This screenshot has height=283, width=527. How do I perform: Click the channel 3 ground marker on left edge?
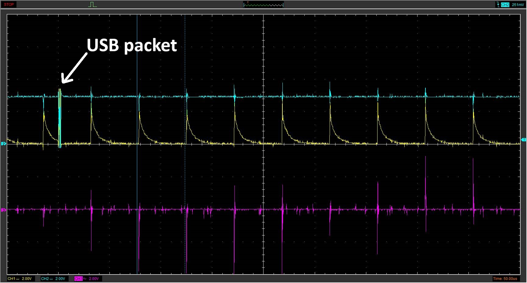point(4,210)
